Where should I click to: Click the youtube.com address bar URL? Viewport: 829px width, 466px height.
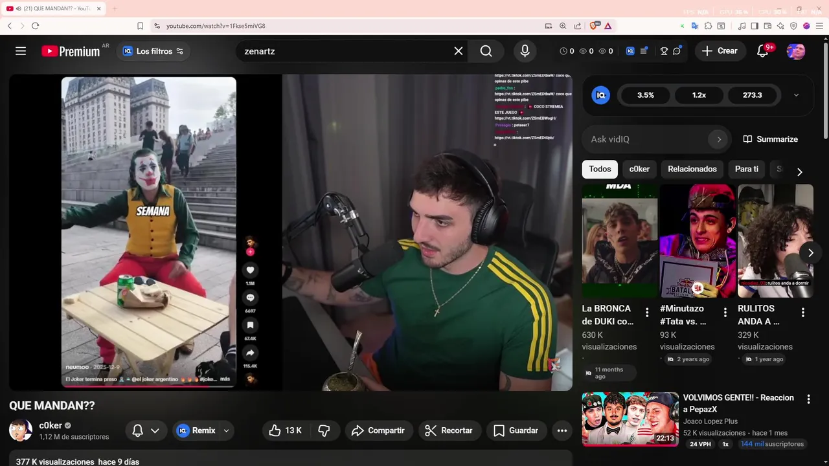[216, 26]
